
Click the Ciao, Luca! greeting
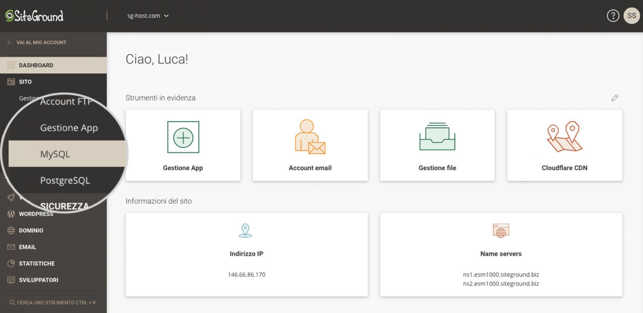[157, 60]
